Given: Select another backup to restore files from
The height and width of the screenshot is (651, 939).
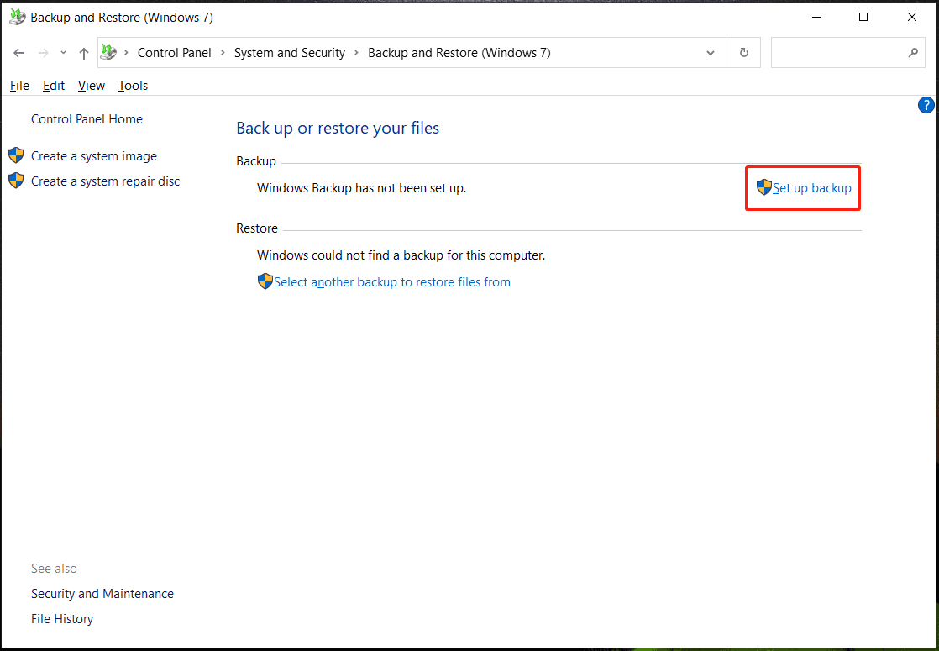Looking at the screenshot, I should pos(391,282).
